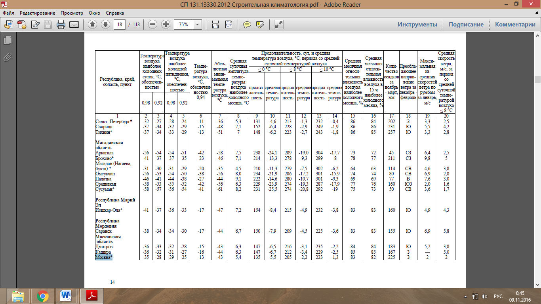Show hidden tray icons with the arrow
Viewport: 541px width, 304px height.
coord(466,296)
